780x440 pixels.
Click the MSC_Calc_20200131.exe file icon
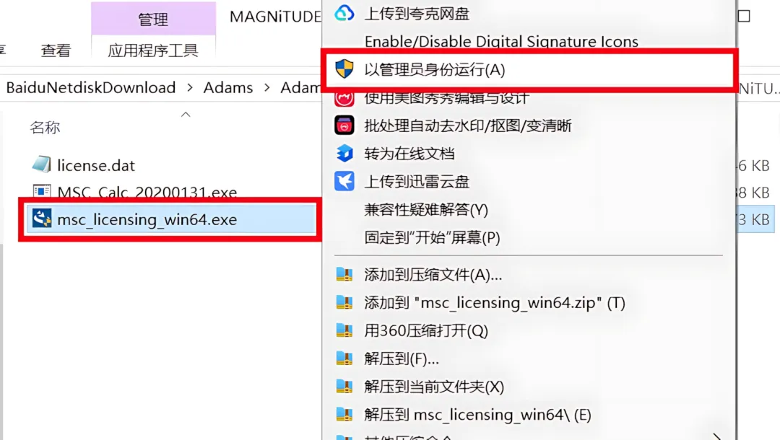pos(42,190)
